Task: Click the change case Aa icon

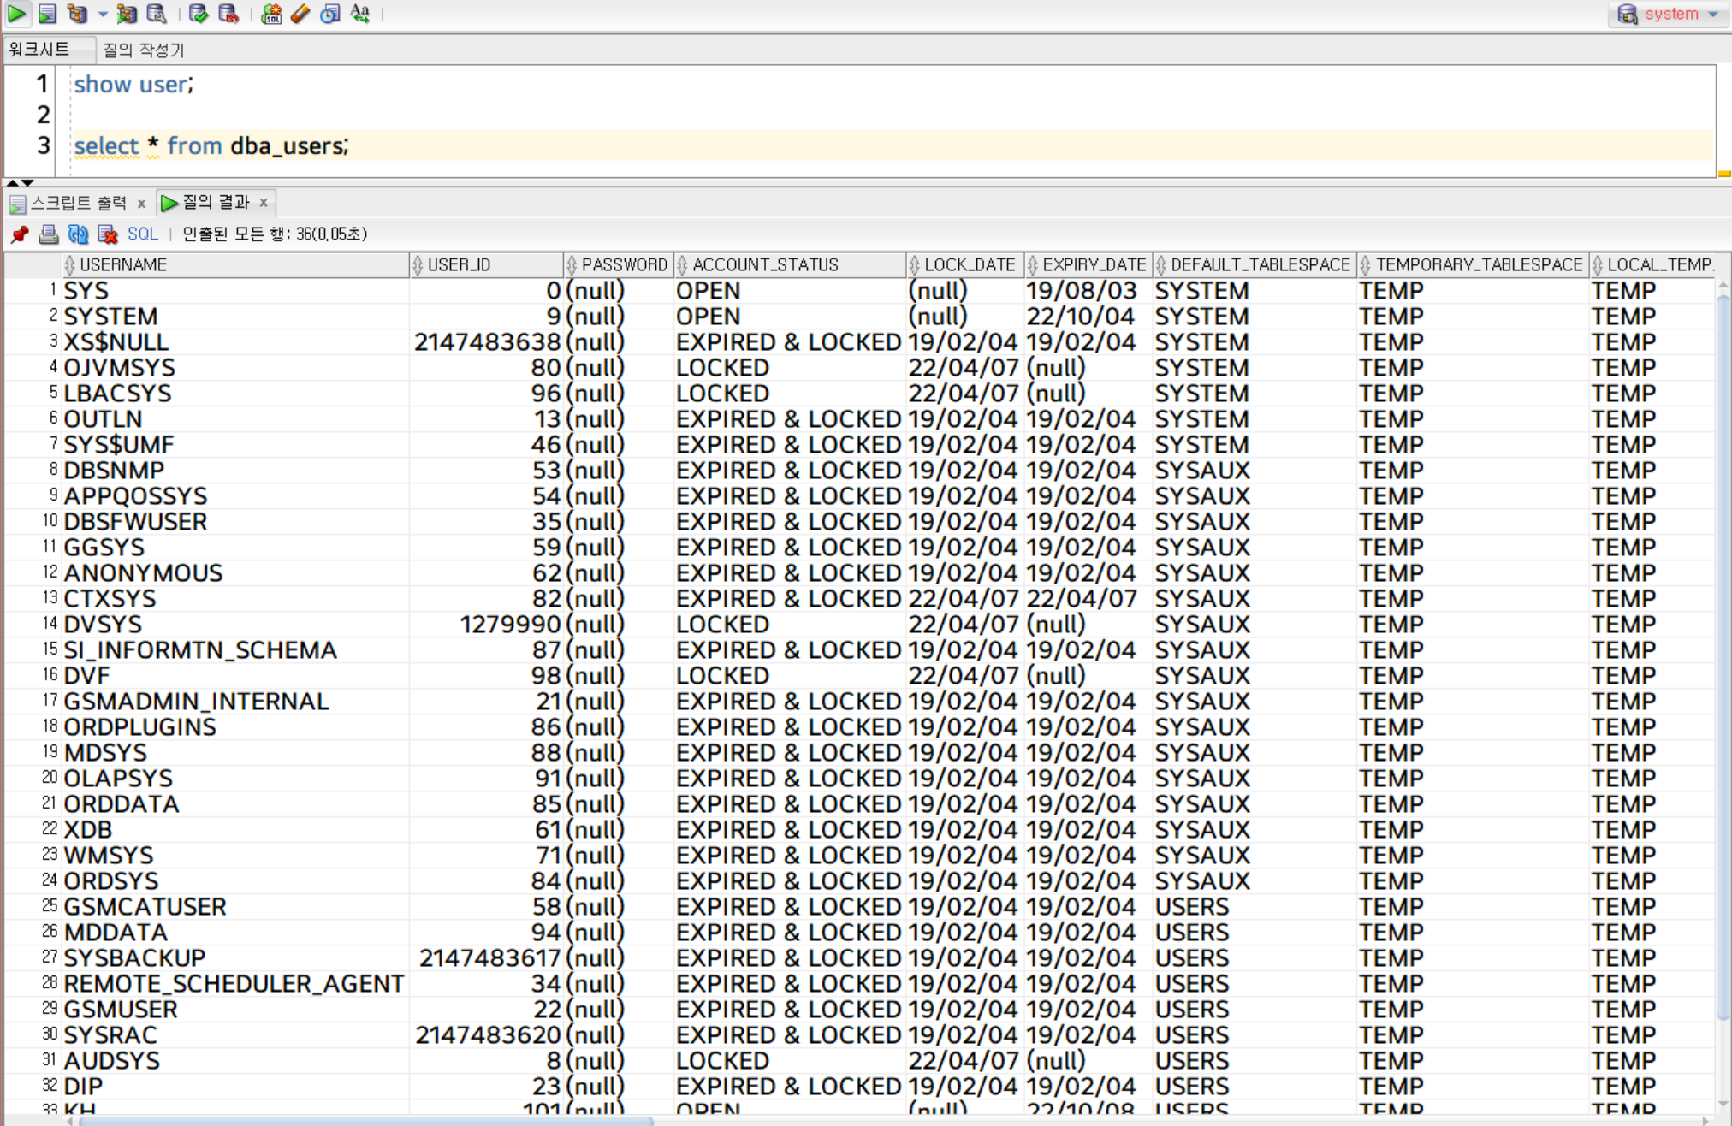Action: [360, 13]
